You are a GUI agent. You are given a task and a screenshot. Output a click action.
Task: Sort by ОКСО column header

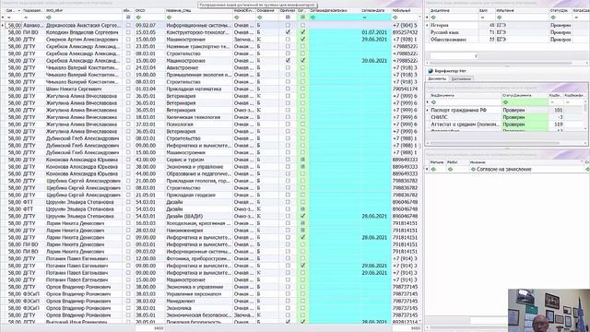pos(149,10)
